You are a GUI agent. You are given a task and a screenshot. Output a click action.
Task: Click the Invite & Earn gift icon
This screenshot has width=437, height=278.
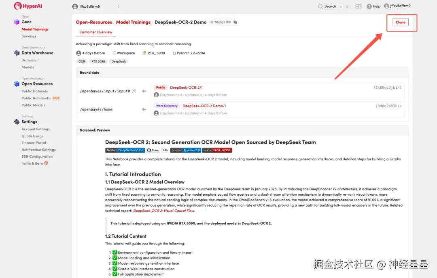tap(46, 163)
